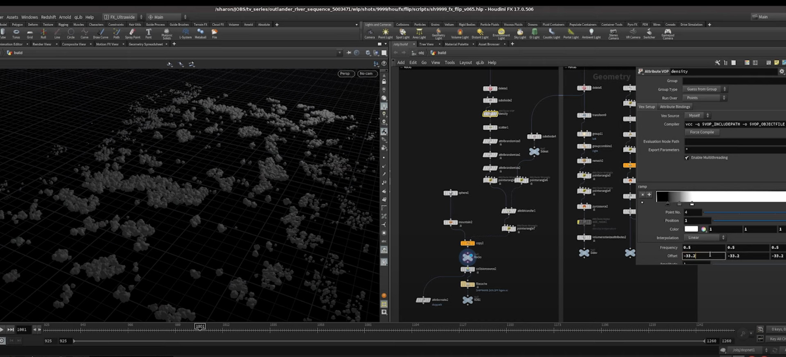This screenshot has width=786, height=357.
Task: Add a new pane tab in network pane
Action: tap(512, 44)
